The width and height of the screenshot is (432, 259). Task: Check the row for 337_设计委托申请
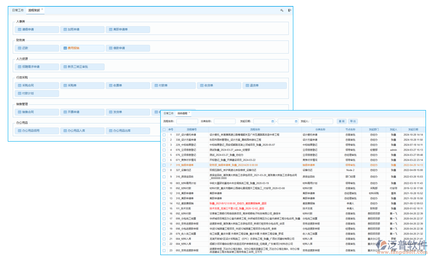164,135
